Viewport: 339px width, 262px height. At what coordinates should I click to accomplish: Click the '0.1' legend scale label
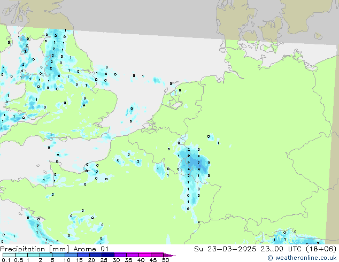coord(6,260)
